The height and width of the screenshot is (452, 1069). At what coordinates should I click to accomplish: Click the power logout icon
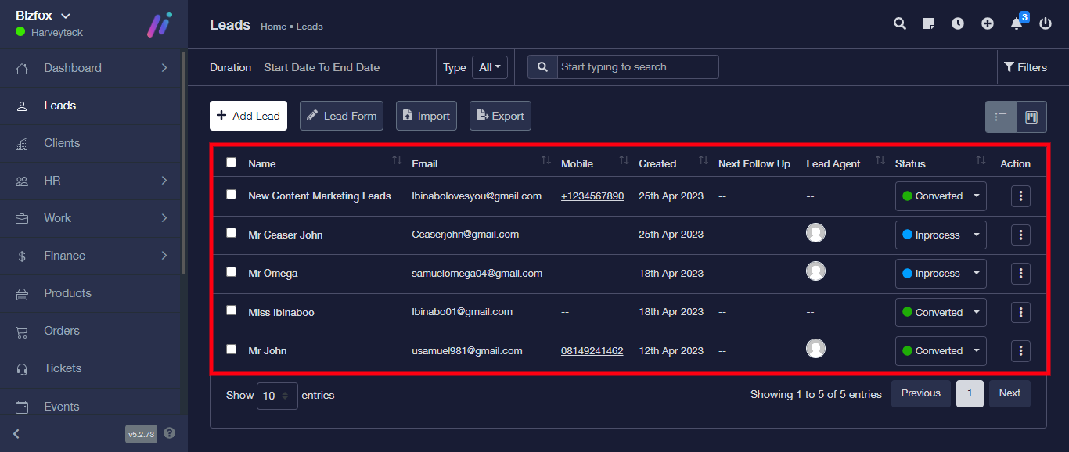(x=1046, y=24)
